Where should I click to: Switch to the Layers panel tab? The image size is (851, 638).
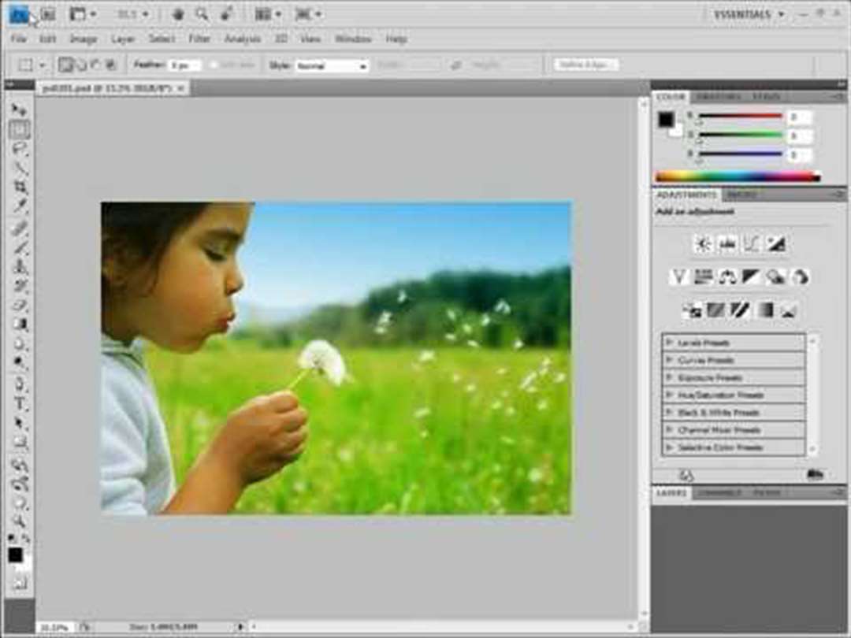tap(671, 493)
